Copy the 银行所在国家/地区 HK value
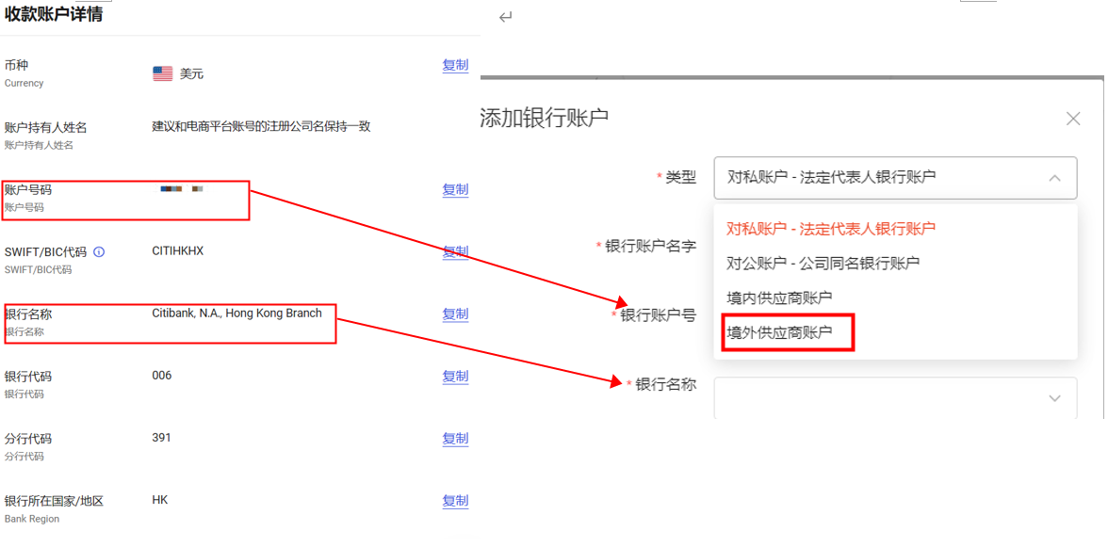This screenshot has width=1108, height=547. [455, 500]
